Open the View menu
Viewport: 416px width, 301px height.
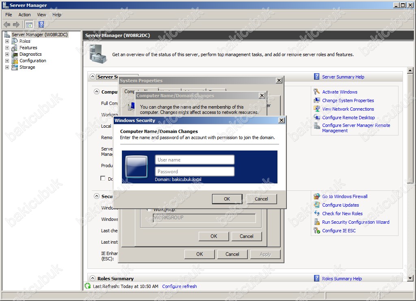(x=41, y=15)
